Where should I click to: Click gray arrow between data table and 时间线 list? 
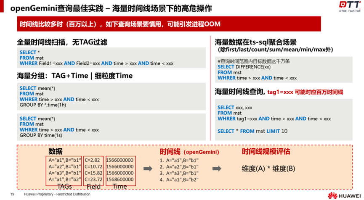pyautogui.click(x=148, y=168)
